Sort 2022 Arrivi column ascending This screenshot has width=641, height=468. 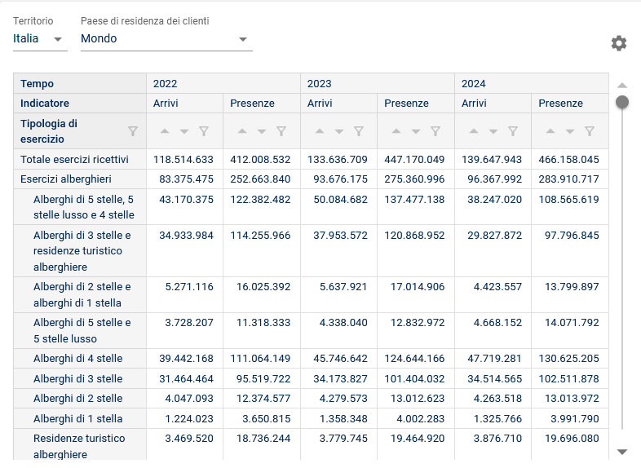(165, 131)
